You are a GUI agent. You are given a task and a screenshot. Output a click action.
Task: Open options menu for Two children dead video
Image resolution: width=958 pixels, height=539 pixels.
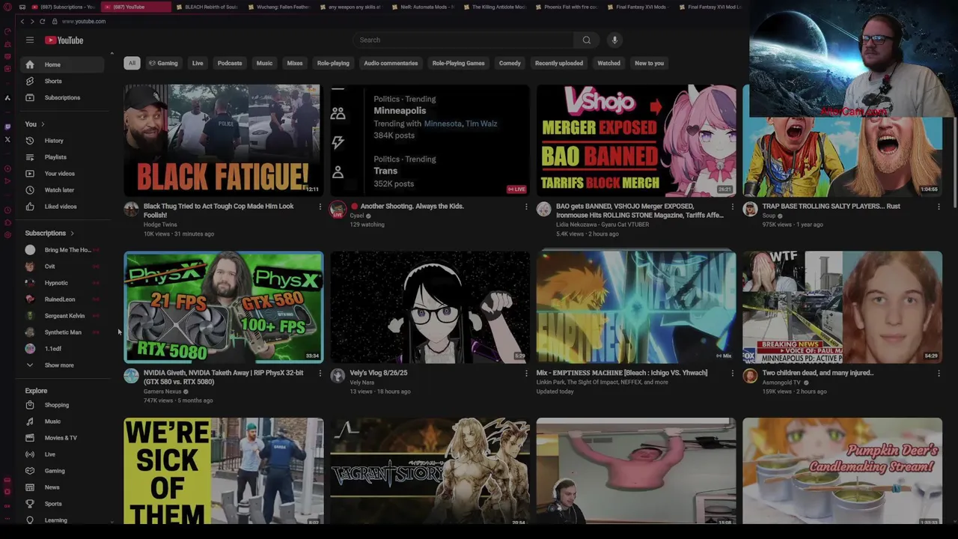pyautogui.click(x=939, y=373)
